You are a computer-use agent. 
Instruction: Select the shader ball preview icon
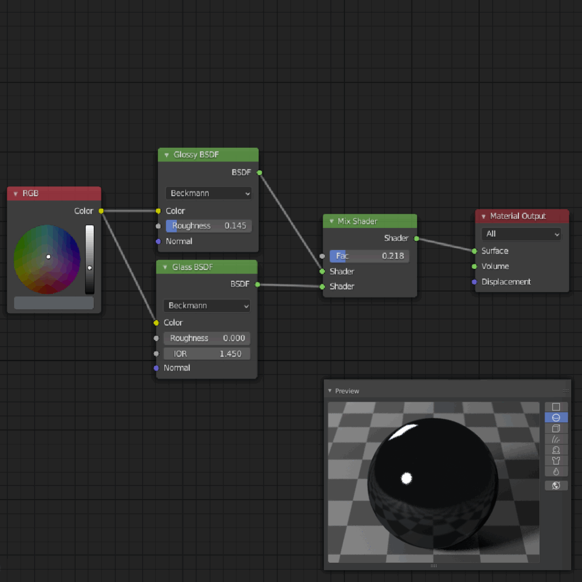(556, 450)
